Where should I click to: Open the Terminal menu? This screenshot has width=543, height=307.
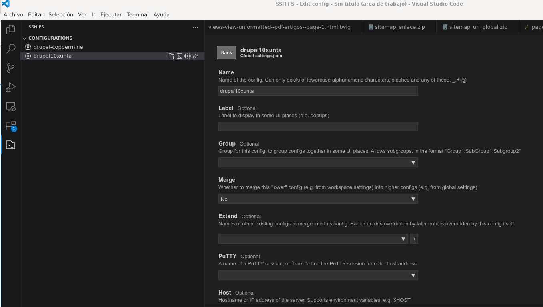tap(138, 14)
